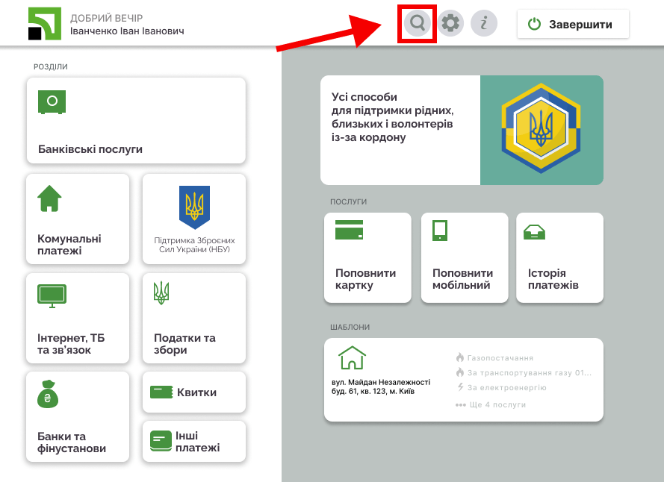Select За електроенергію entry

(x=507, y=388)
